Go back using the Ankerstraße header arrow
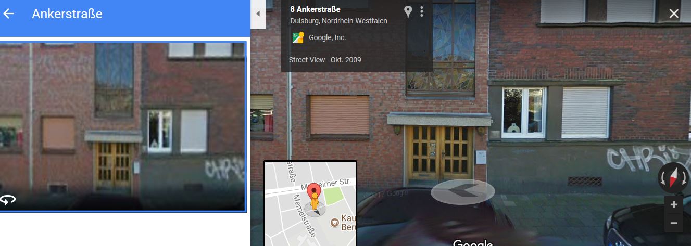This screenshot has width=691, height=246. (8, 14)
